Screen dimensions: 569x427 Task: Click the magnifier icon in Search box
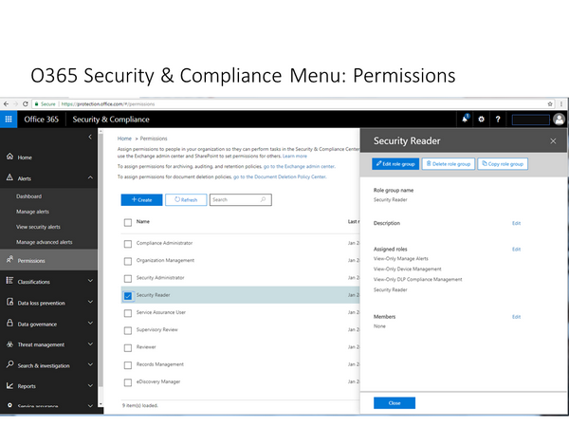[x=263, y=199]
